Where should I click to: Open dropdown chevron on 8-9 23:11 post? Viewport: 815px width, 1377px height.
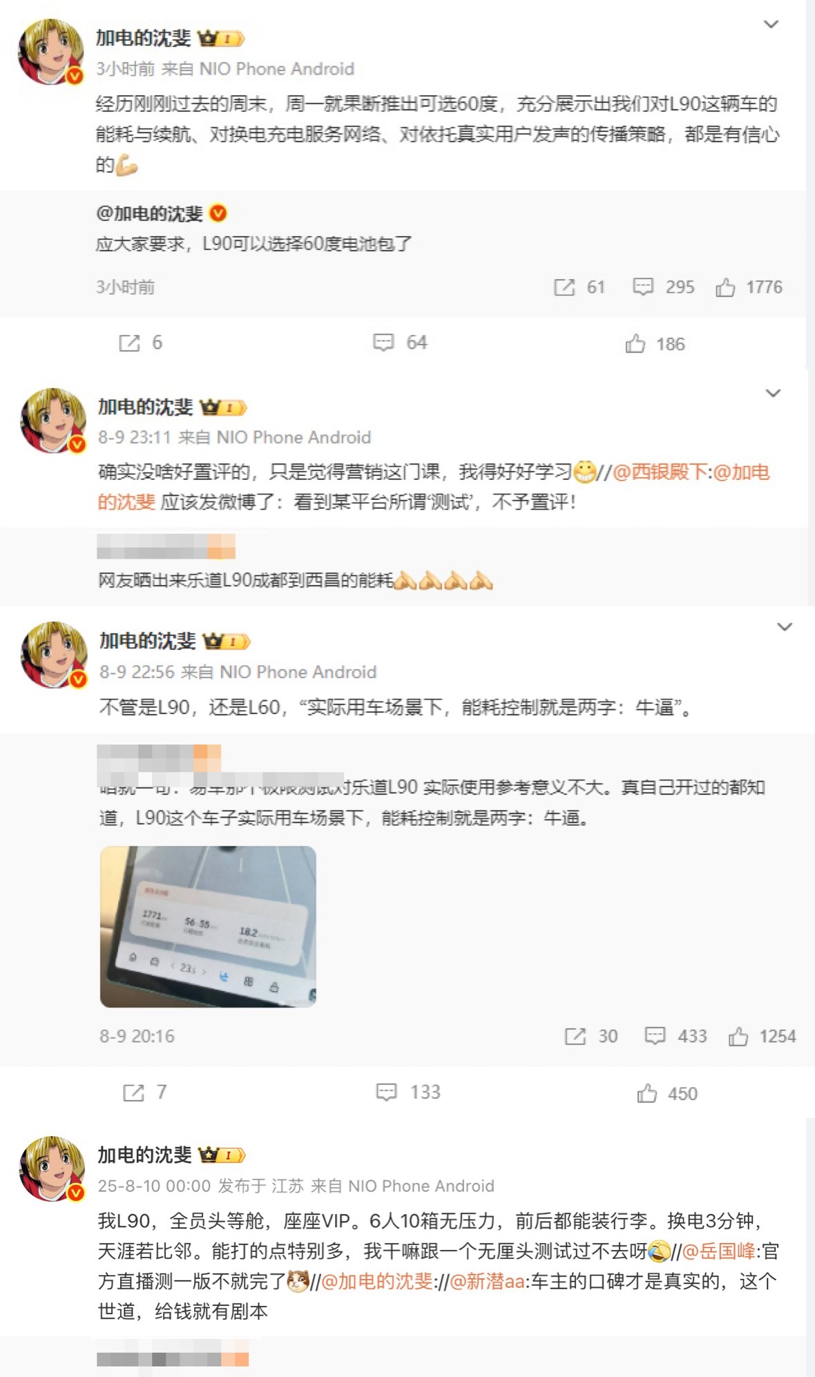773,393
